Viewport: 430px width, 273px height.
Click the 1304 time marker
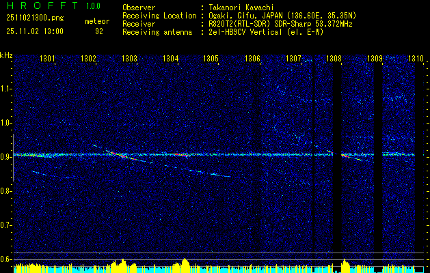(x=170, y=58)
